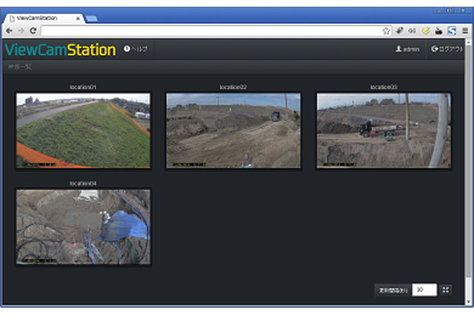This screenshot has height=315, width=474.
Task: Click the browser back arrow
Action: pos(10,31)
